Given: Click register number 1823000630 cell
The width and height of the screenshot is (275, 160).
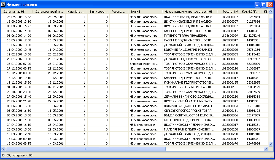Looking at the screenshot, I should coord(229,64).
